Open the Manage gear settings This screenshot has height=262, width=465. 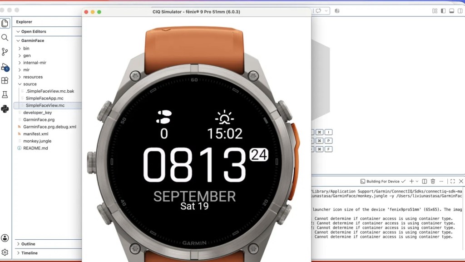pyautogui.click(x=5, y=252)
